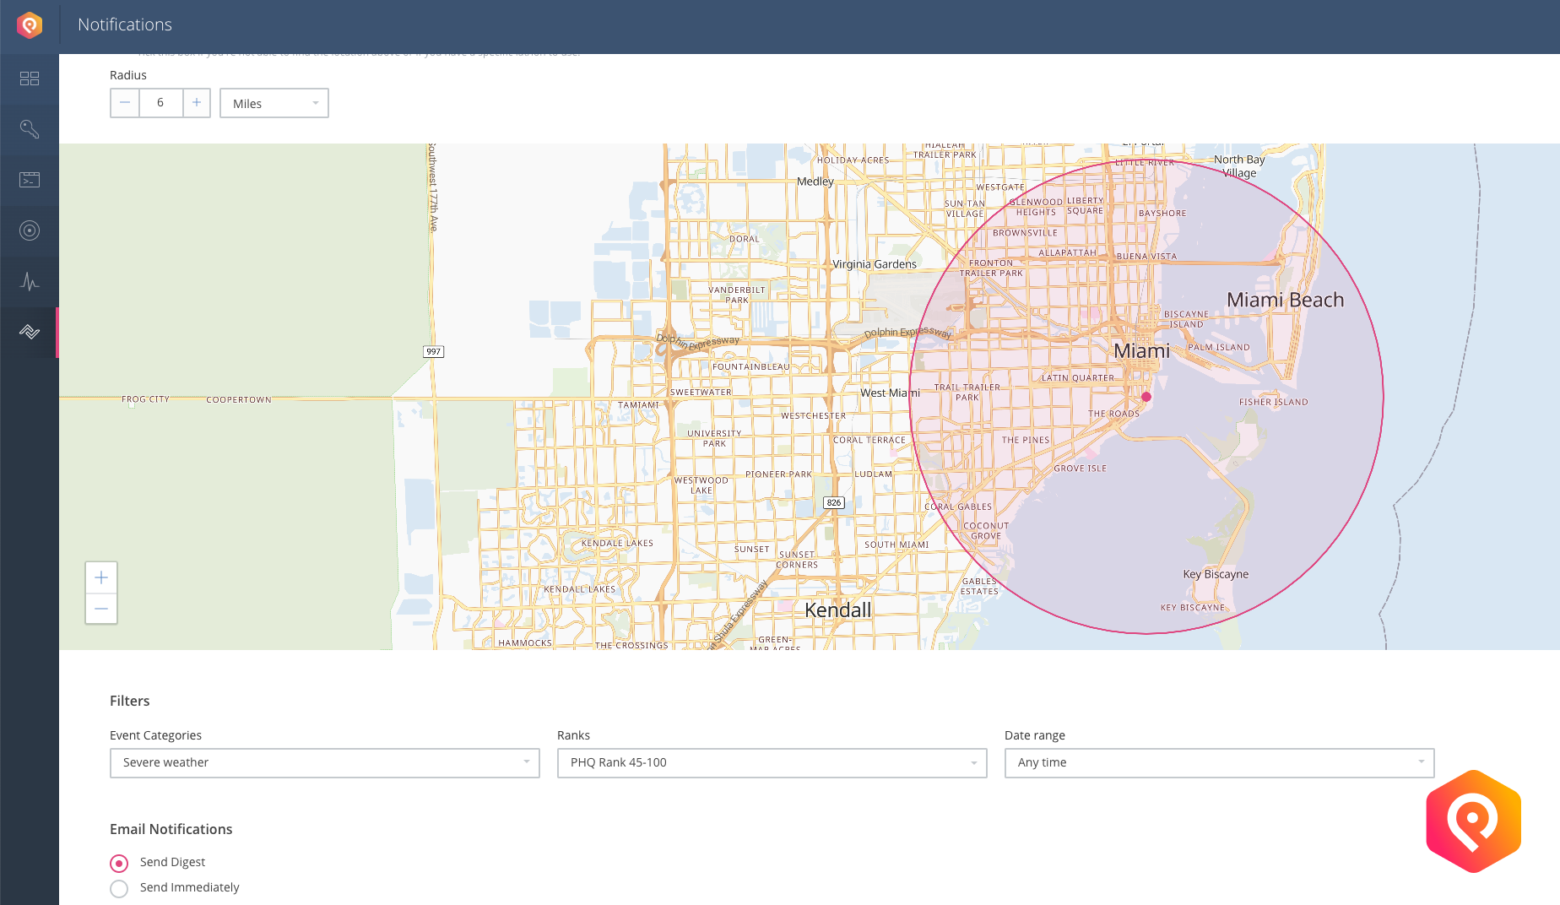Click the 'Radius' field label
1560x905 pixels.
[x=128, y=75]
